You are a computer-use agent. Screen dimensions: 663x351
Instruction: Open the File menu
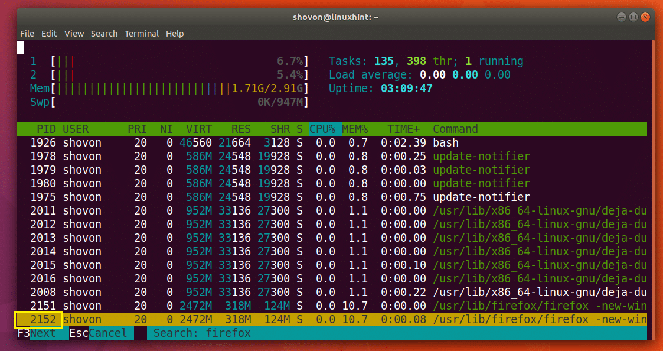[x=27, y=34]
